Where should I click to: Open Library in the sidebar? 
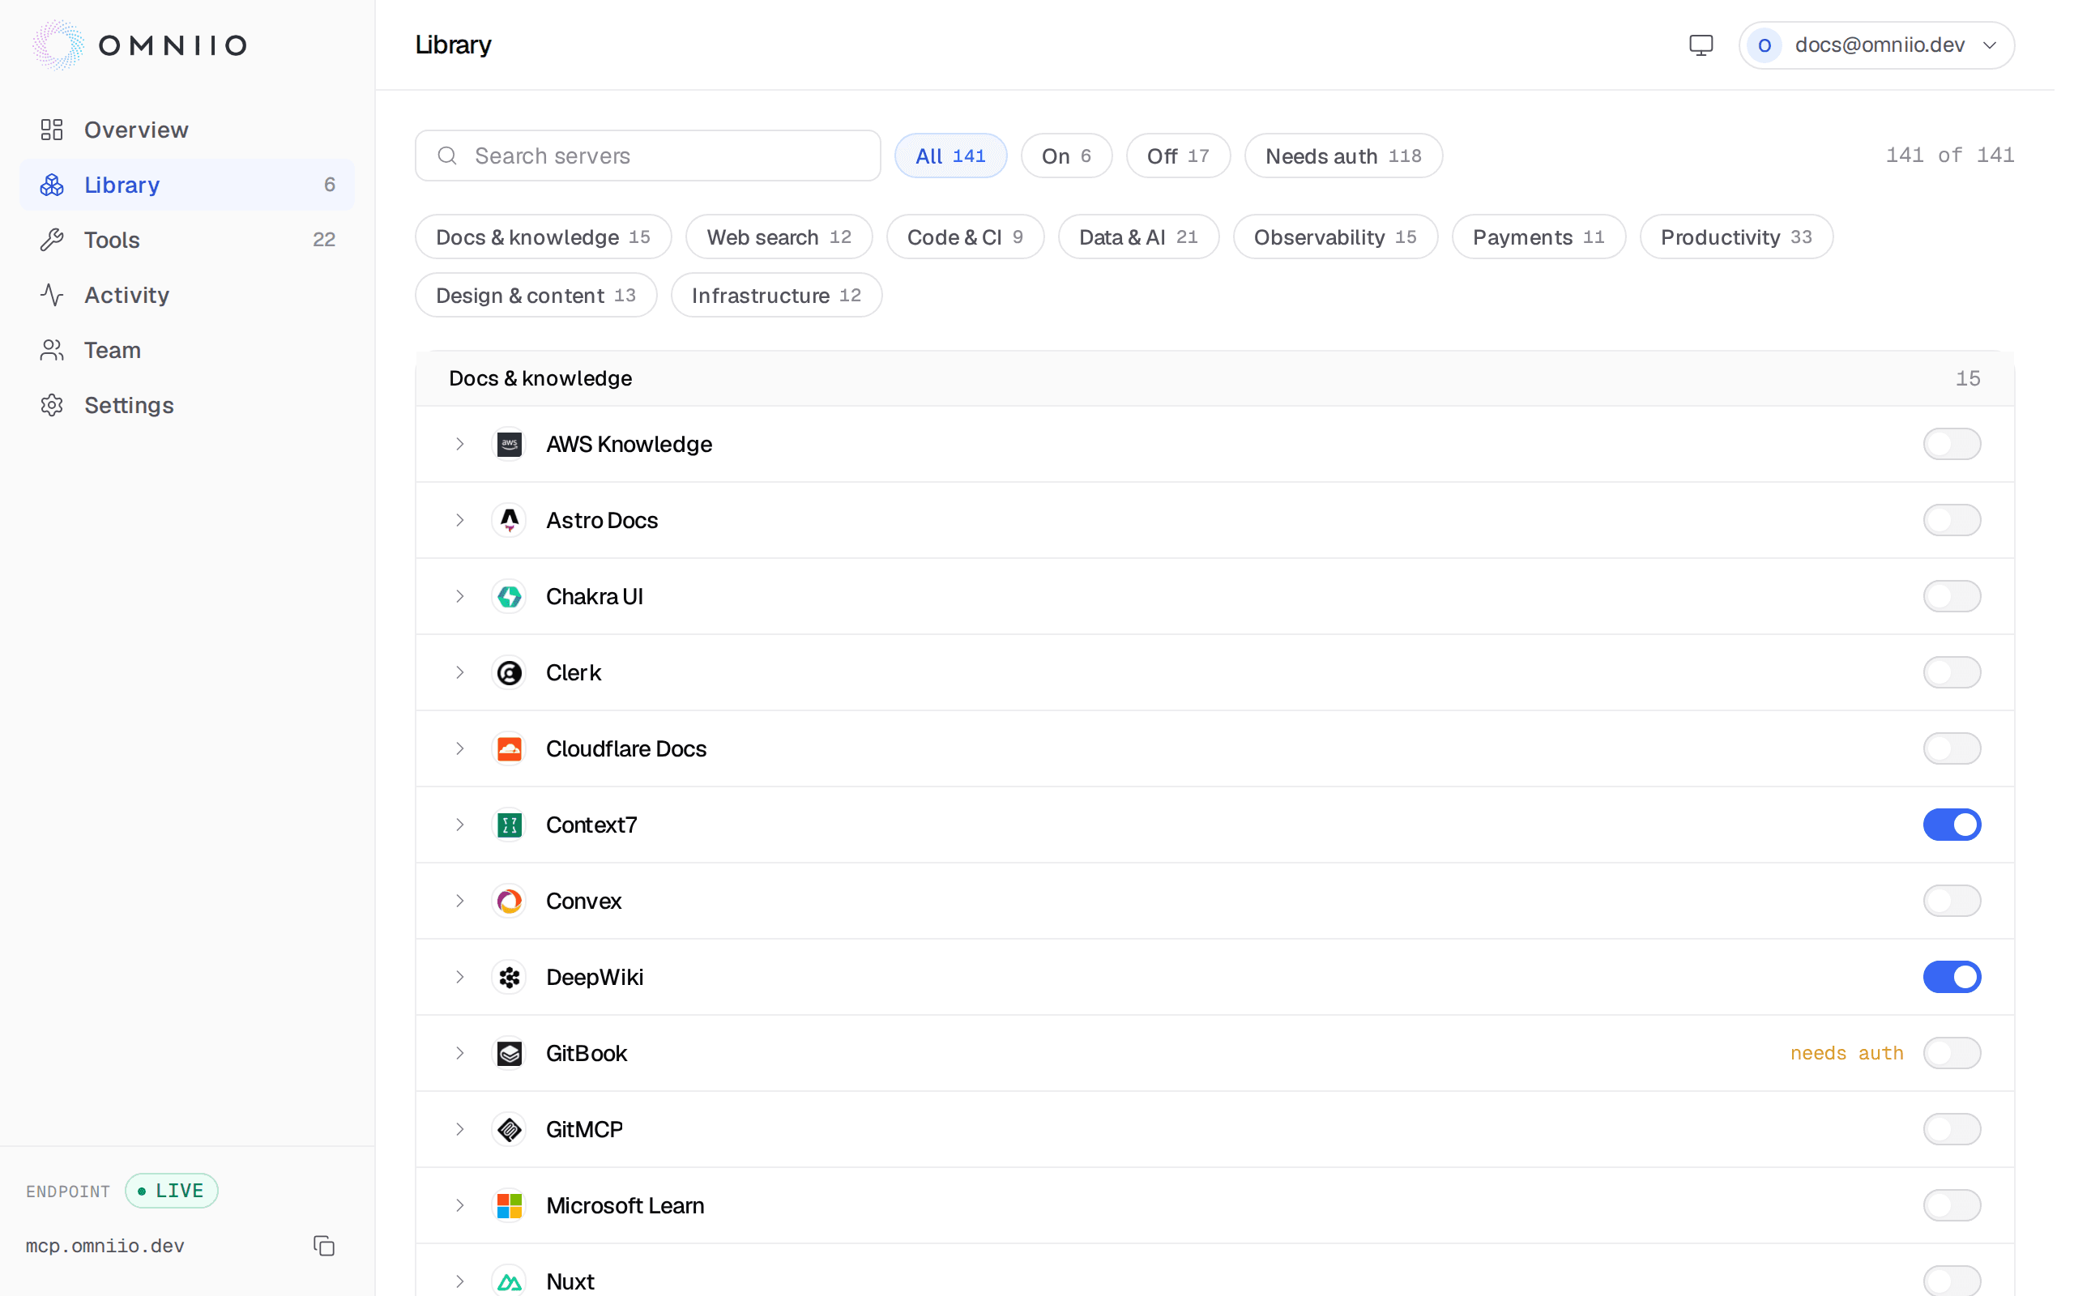pyautogui.click(x=187, y=185)
